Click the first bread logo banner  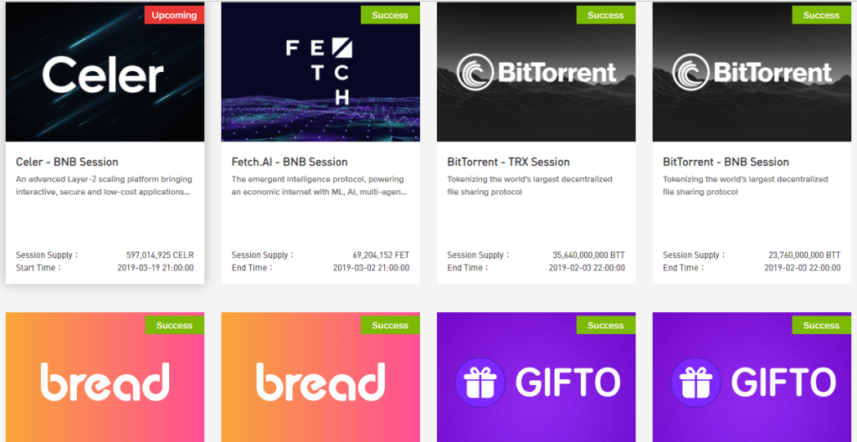105,377
